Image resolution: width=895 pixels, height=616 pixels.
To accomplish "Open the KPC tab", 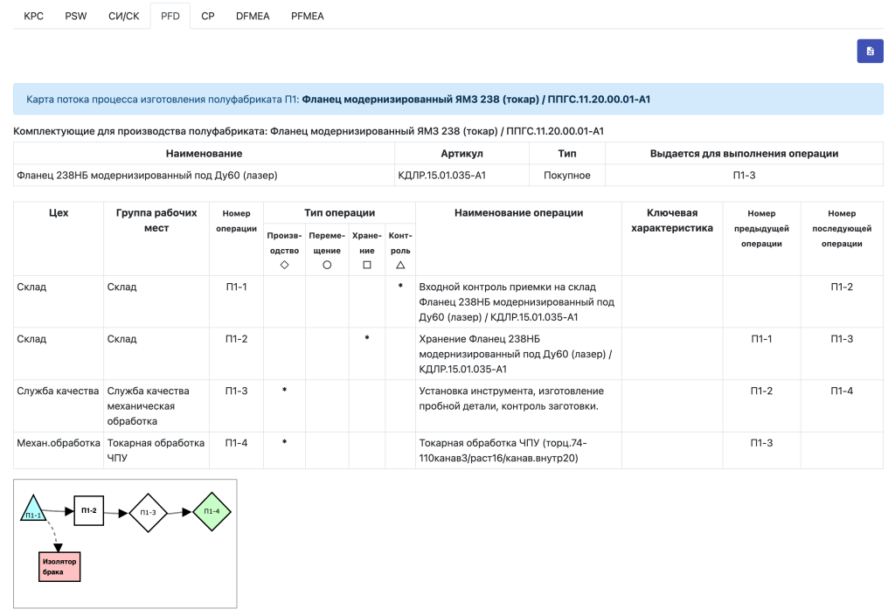I will pyautogui.click(x=34, y=16).
